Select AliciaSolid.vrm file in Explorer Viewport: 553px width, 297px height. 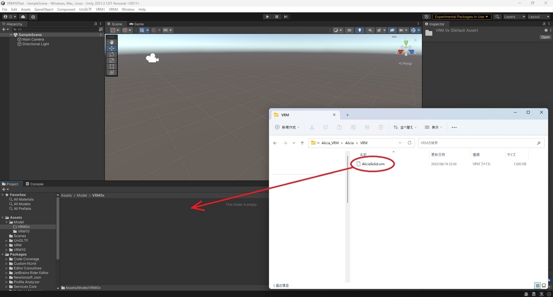click(373, 164)
